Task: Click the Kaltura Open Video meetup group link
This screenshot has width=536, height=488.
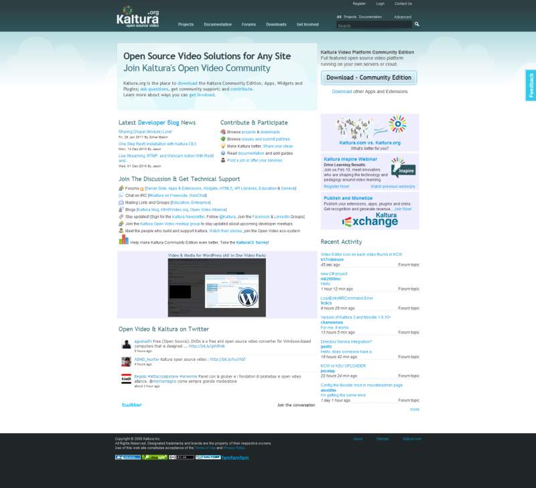Action: pyautogui.click(x=170, y=224)
